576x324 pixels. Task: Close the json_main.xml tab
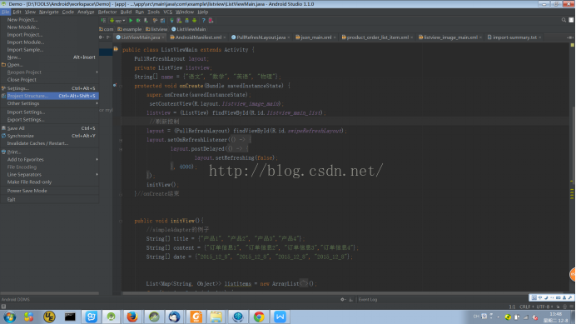click(x=335, y=37)
